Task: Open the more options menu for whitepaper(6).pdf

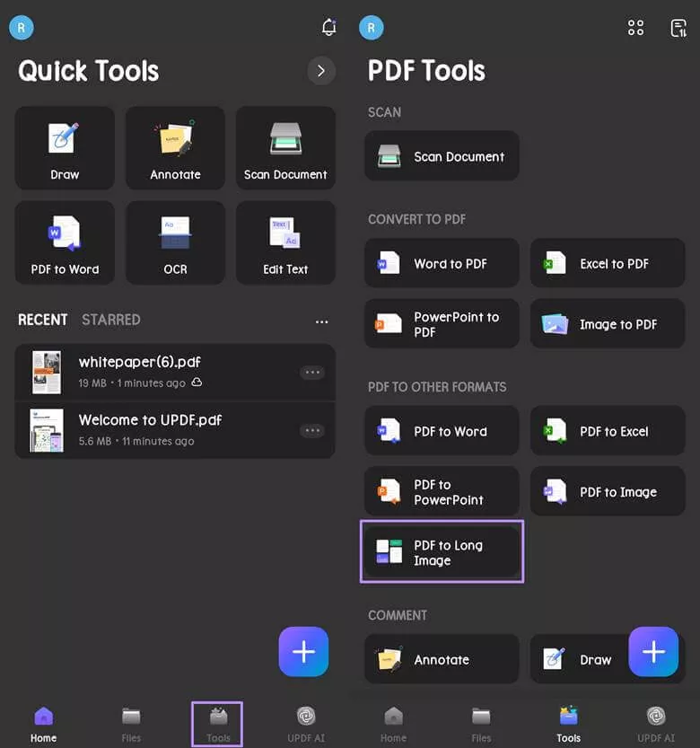Action: tap(312, 373)
